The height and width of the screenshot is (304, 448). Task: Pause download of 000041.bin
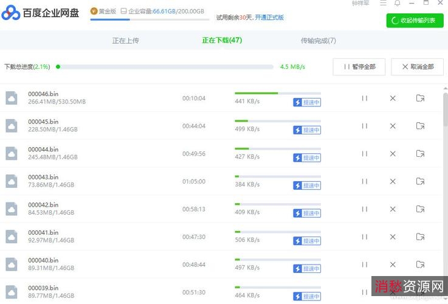(x=364, y=237)
